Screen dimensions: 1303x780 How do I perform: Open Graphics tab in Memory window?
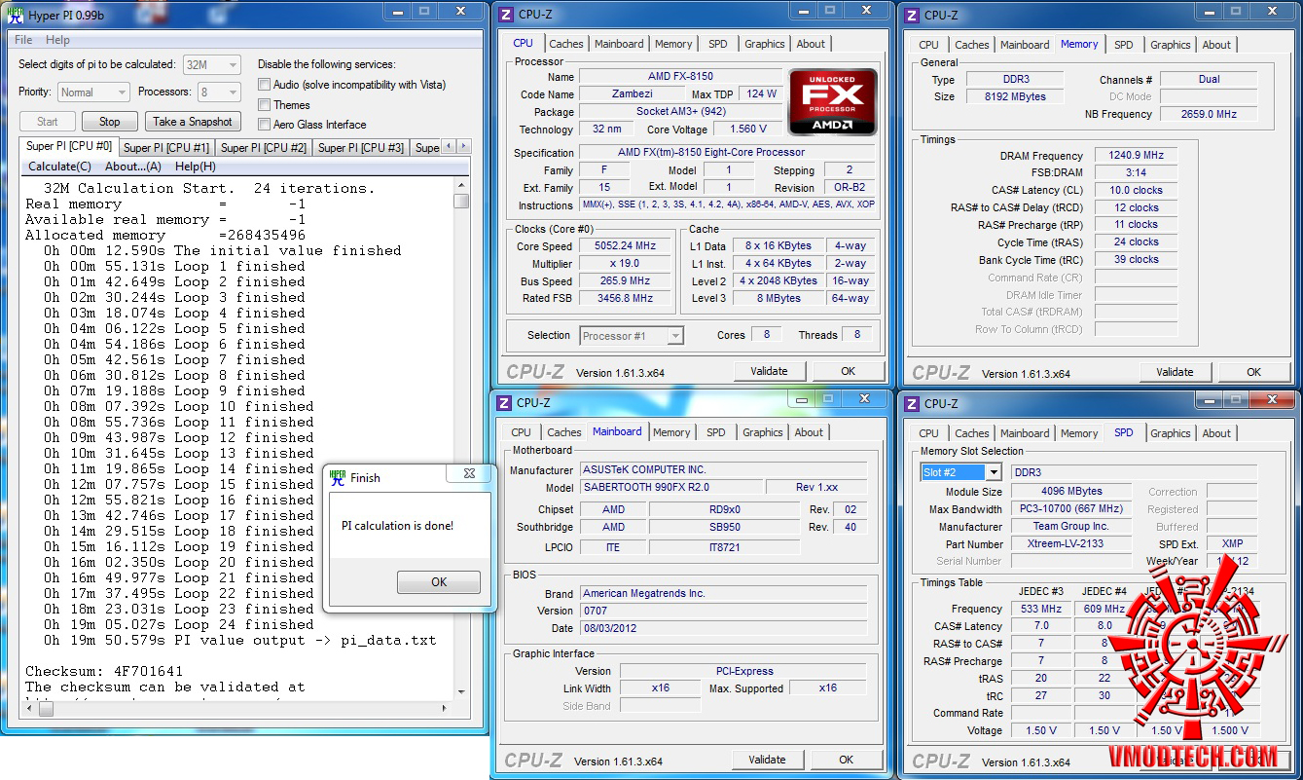(x=1170, y=45)
